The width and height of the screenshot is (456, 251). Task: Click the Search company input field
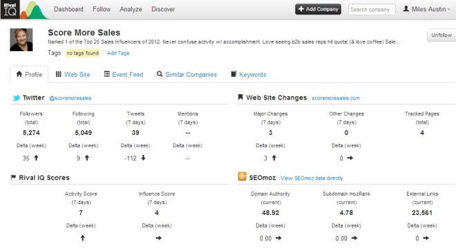(x=372, y=9)
